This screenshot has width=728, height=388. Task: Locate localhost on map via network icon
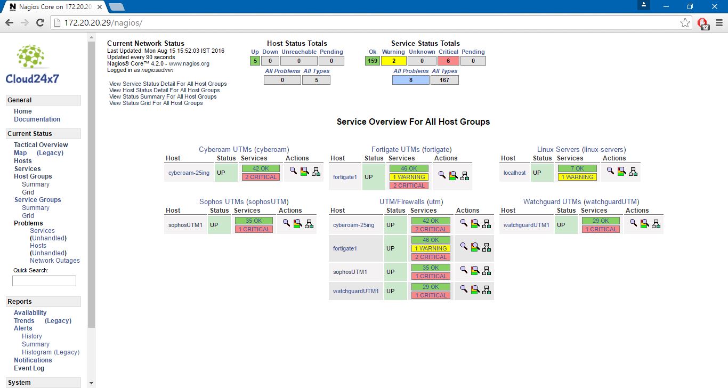(x=633, y=172)
